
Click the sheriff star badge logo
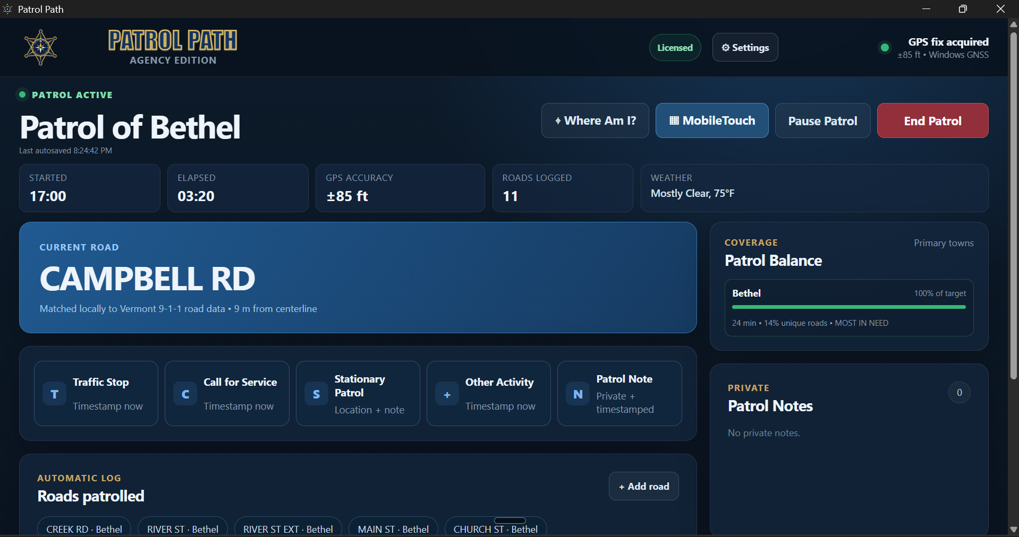click(x=40, y=48)
